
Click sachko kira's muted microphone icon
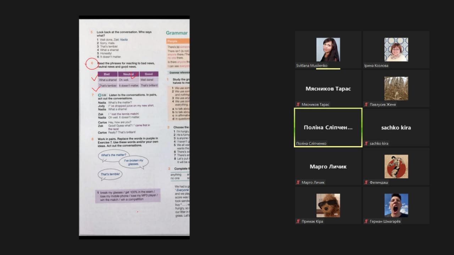pos(366,143)
